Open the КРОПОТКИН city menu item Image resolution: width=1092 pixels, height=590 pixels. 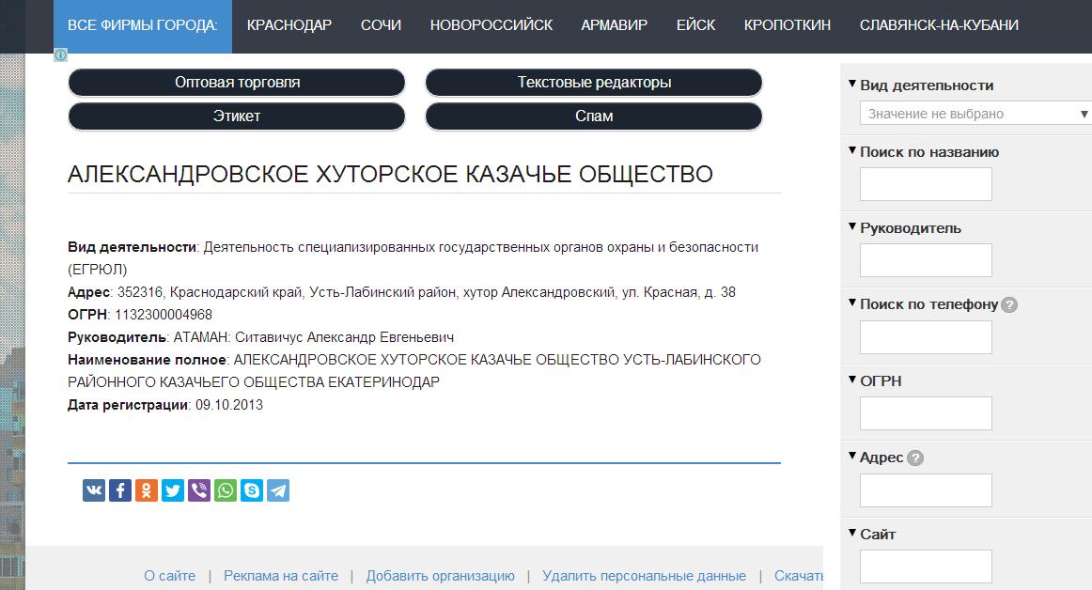(787, 25)
